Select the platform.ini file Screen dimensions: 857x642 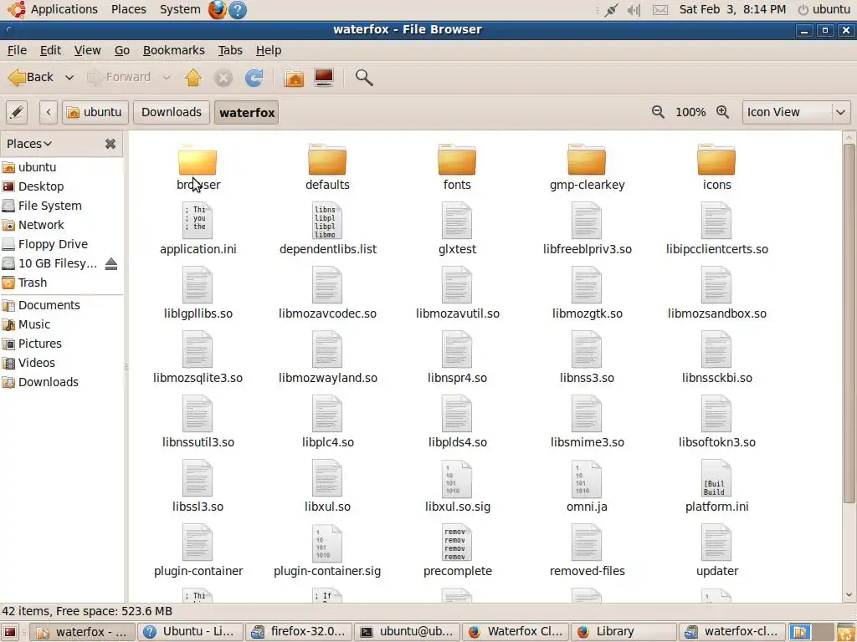click(716, 487)
